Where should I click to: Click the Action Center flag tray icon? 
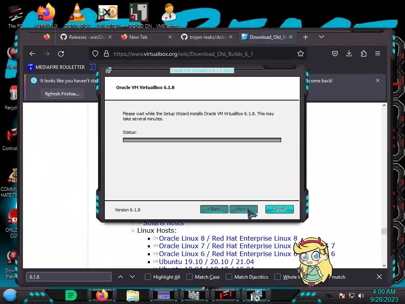342,295
